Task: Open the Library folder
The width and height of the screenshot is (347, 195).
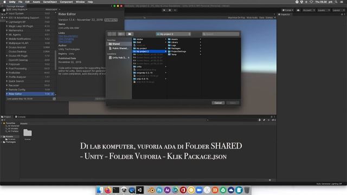Action: (184, 42)
